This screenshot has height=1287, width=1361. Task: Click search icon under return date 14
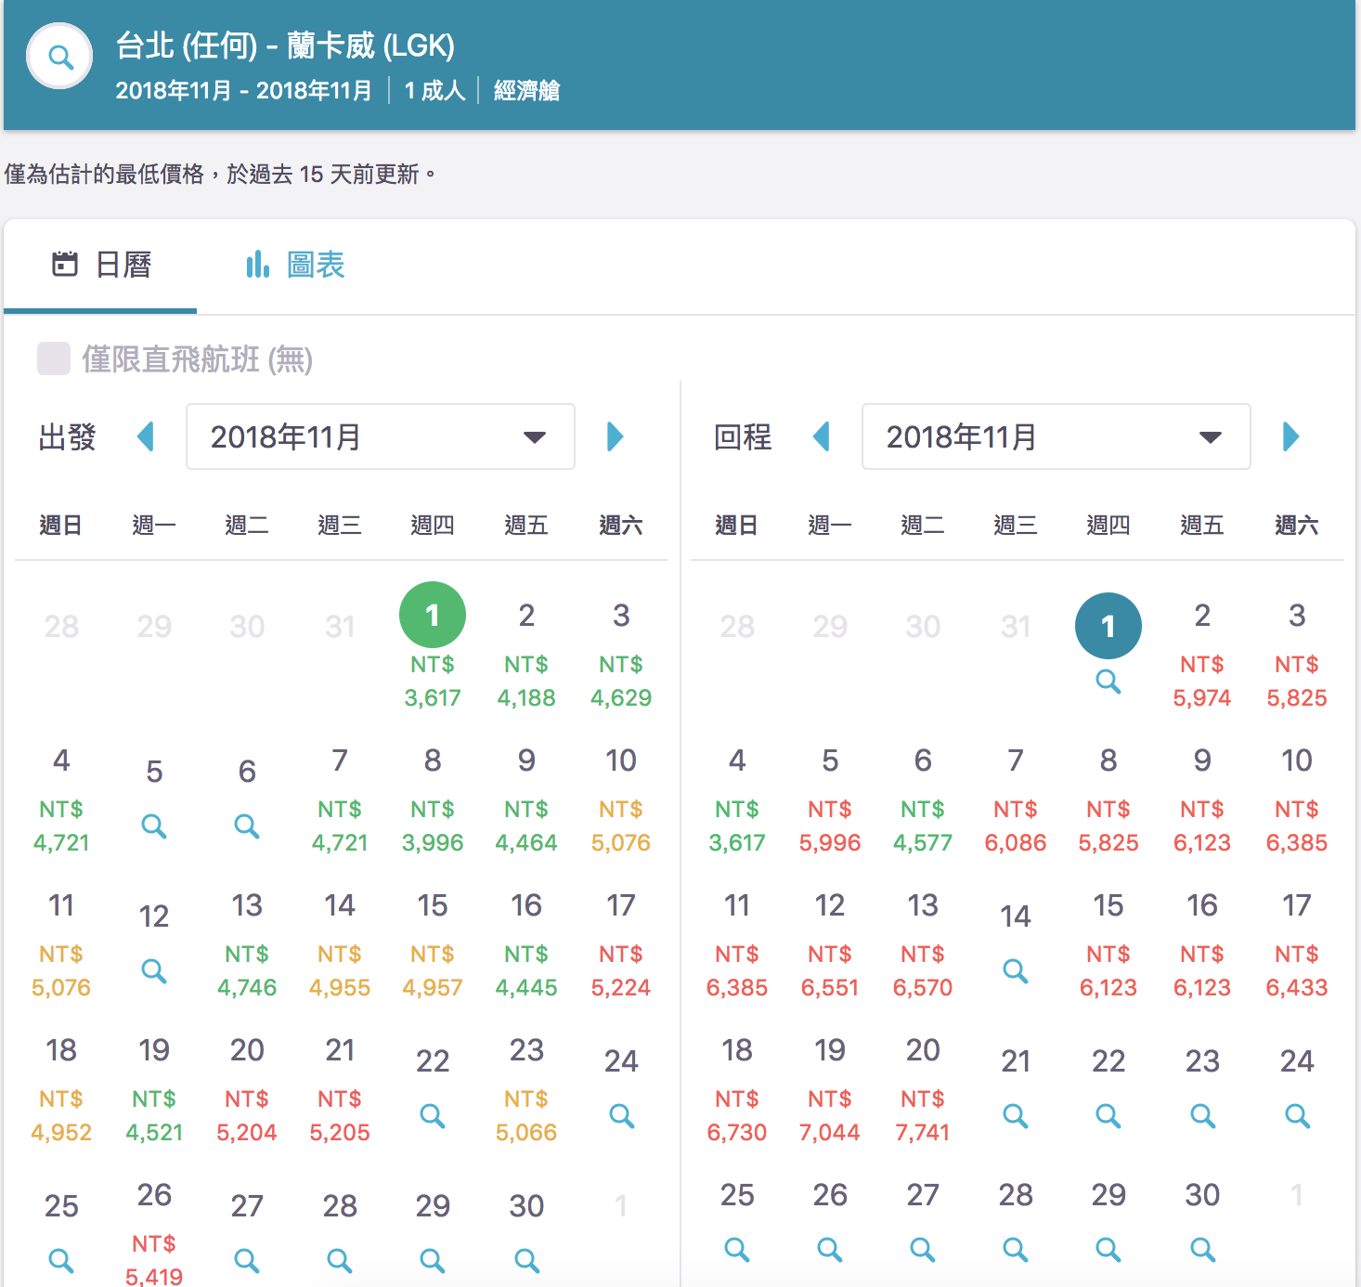[x=1016, y=970]
